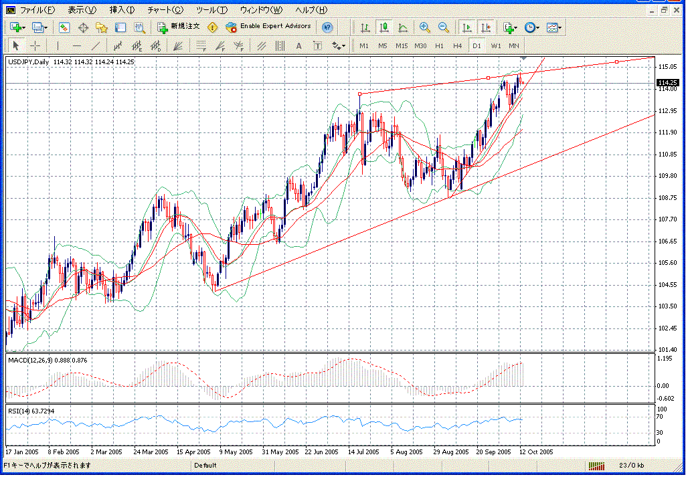
Task: Click Enable Expert Advisors button
Action: (x=268, y=27)
